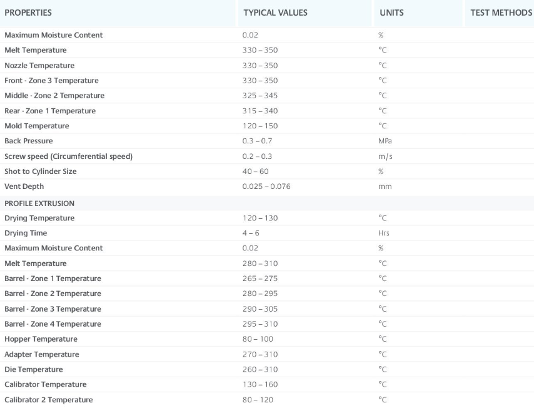Click the Hrs unit for Drying Time

(x=384, y=233)
